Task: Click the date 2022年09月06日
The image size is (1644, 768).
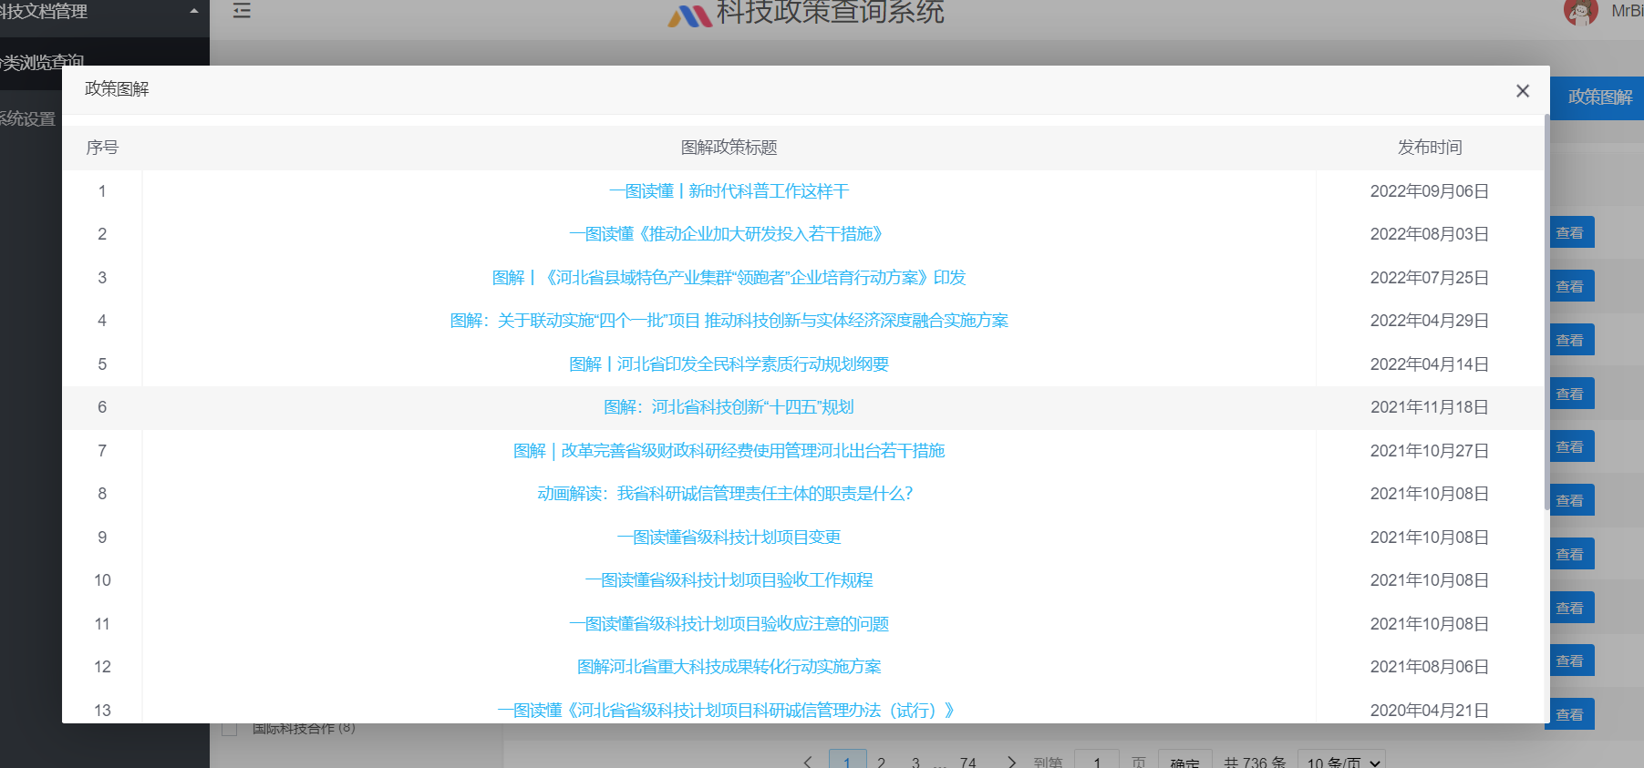Action: tap(1430, 191)
